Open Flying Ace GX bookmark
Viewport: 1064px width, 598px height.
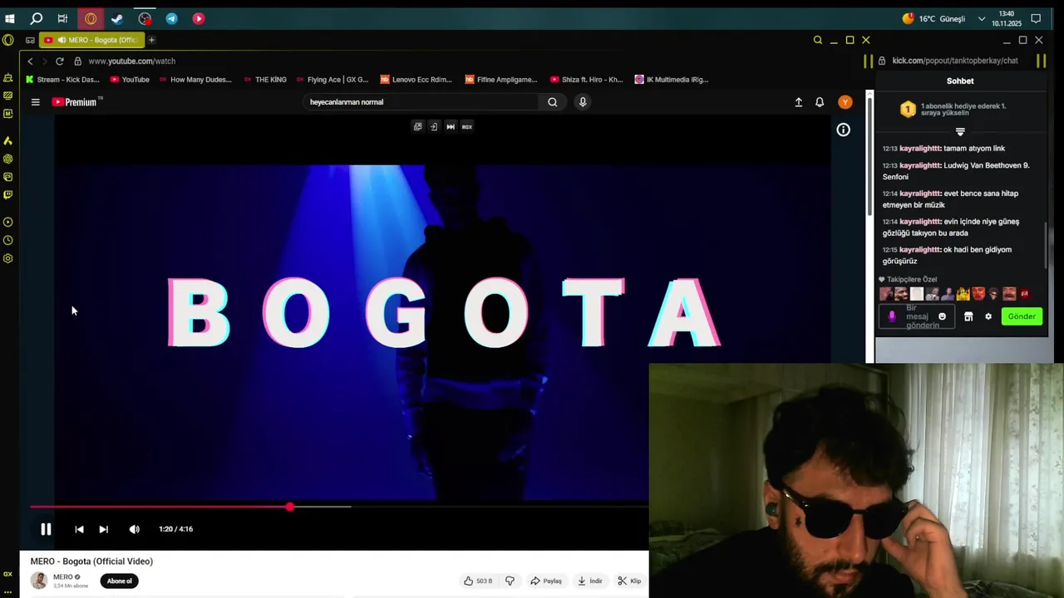click(x=332, y=80)
